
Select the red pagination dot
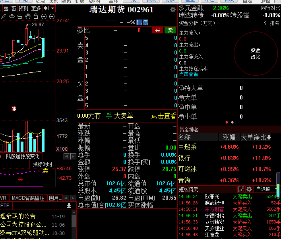coord(227,122)
